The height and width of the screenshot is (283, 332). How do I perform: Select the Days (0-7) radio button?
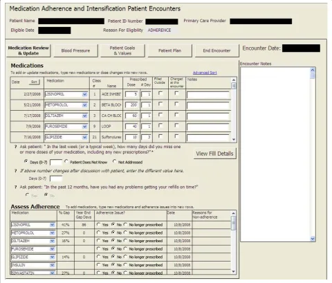pyautogui.click(x=26, y=161)
